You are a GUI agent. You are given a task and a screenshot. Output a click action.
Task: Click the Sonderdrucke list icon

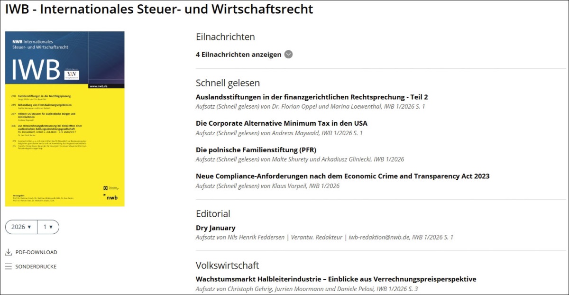coord(8,267)
